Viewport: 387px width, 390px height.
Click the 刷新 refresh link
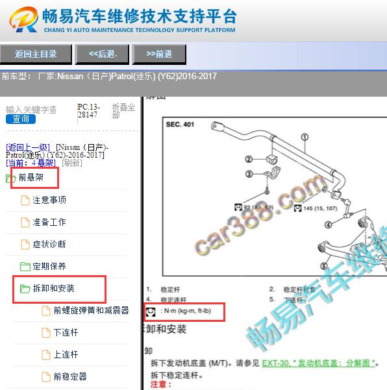point(71,163)
